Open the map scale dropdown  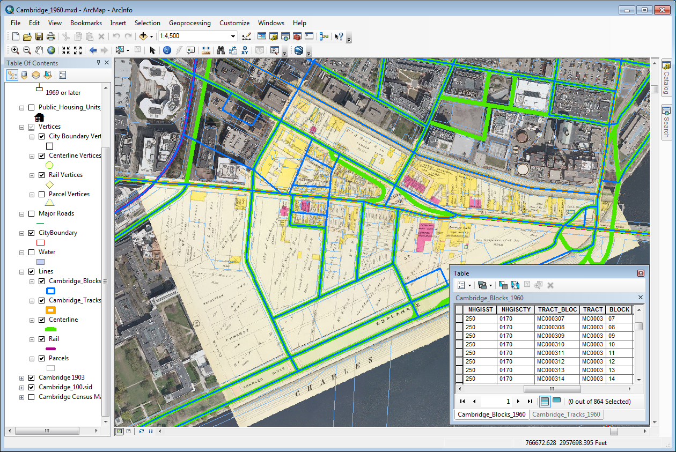point(233,36)
